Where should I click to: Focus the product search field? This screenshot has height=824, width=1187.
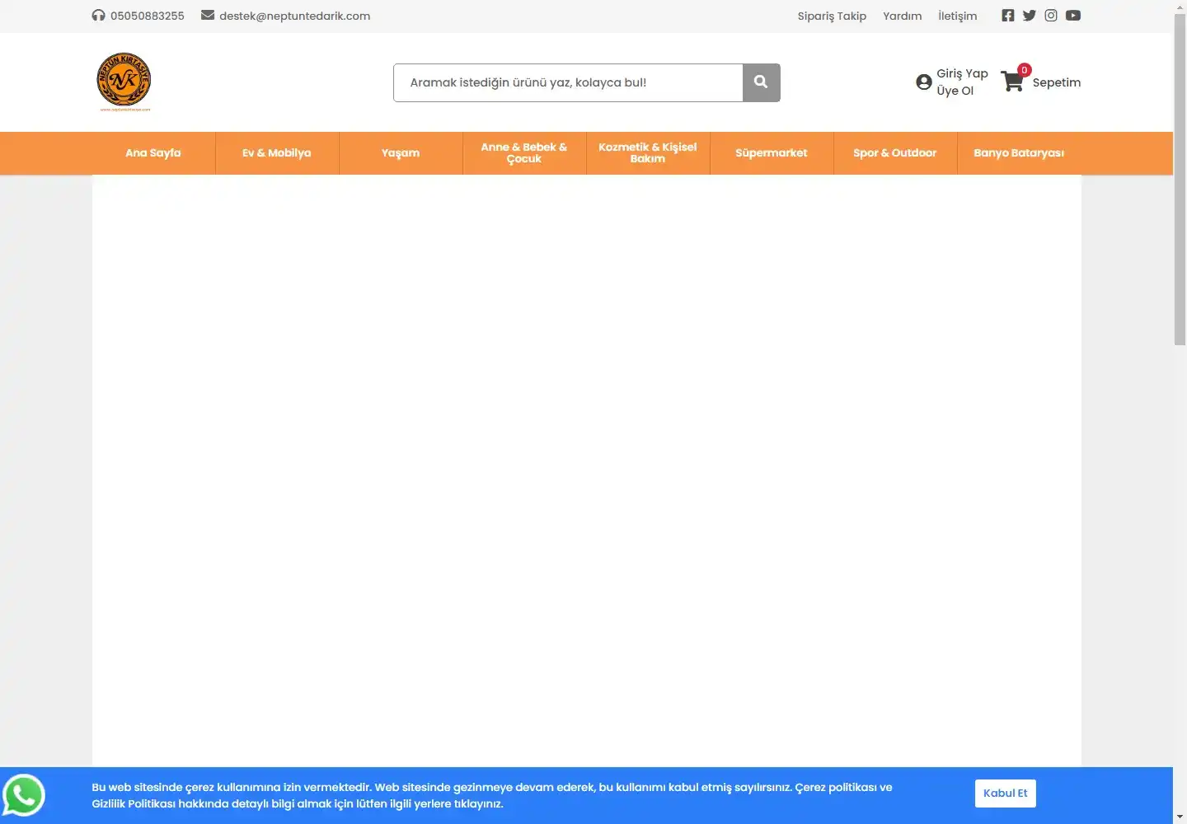pyautogui.click(x=568, y=82)
